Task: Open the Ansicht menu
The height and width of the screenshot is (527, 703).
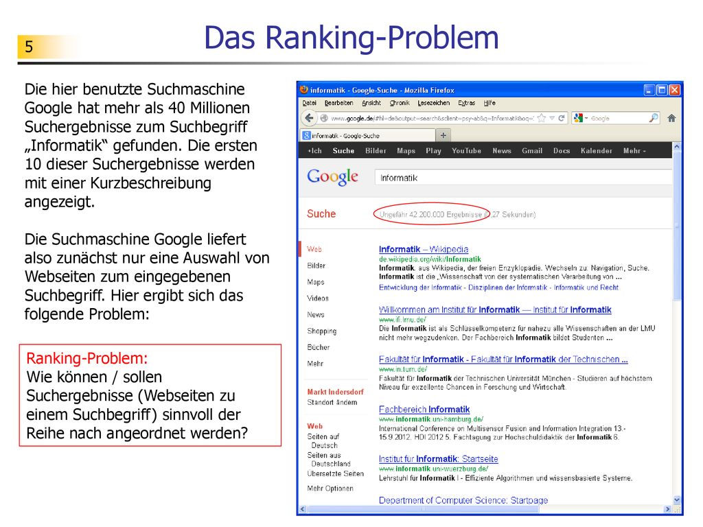Action: [371, 103]
